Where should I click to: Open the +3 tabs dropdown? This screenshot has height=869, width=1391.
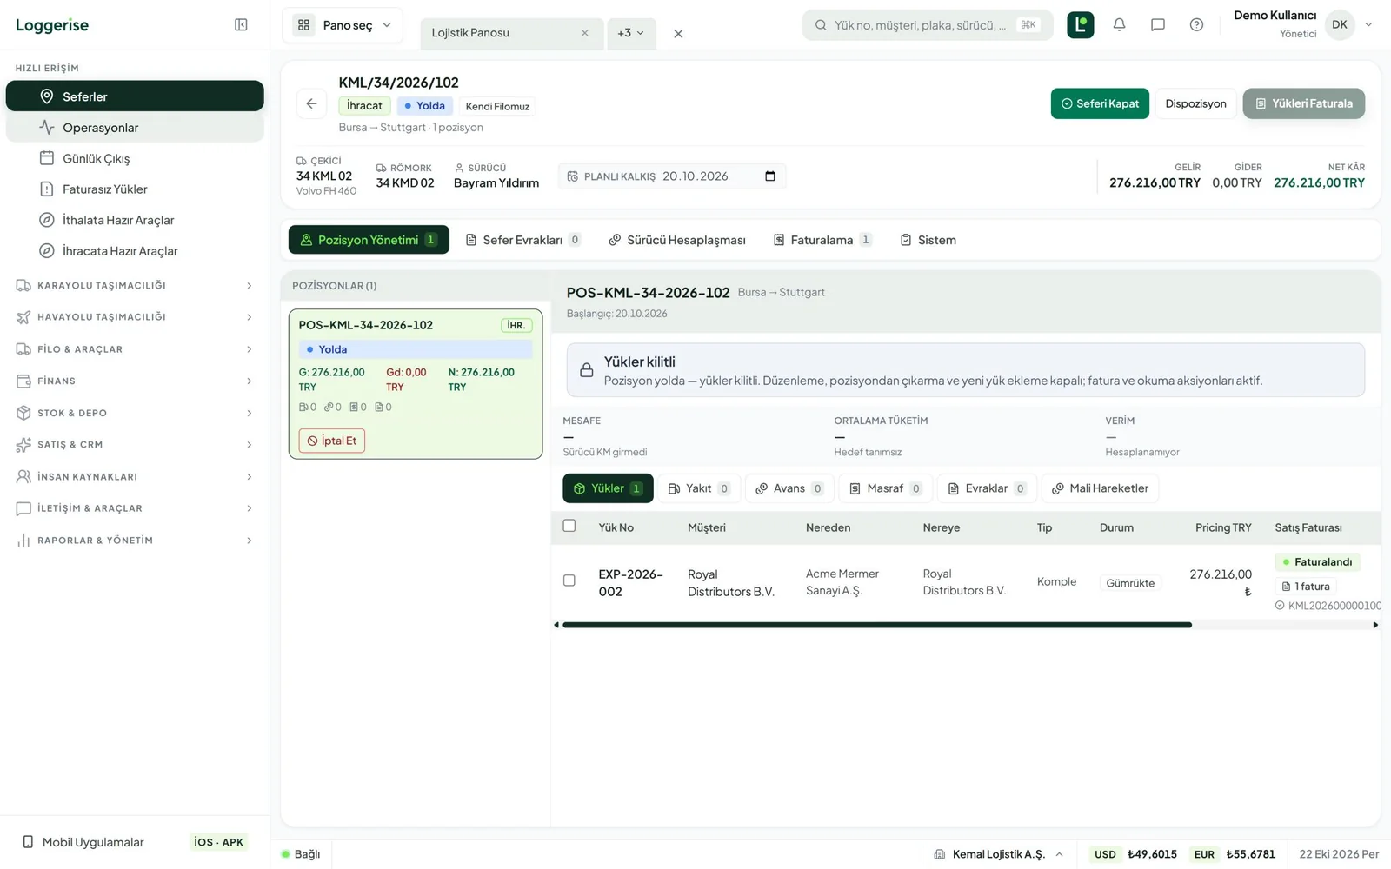tap(631, 33)
